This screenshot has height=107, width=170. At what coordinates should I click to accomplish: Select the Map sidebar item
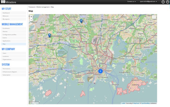(13, 44)
